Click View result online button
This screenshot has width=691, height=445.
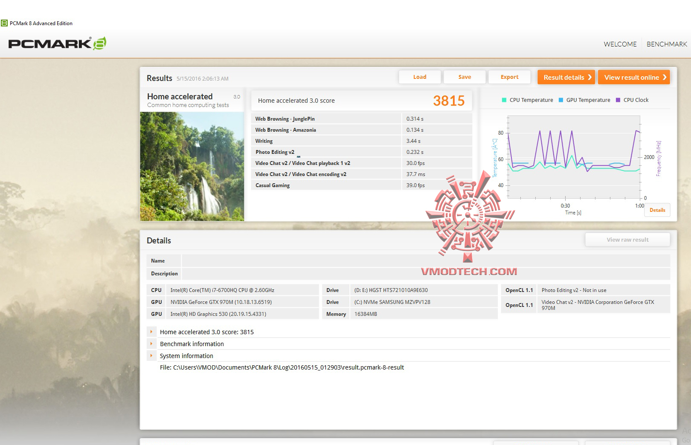coord(634,77)
